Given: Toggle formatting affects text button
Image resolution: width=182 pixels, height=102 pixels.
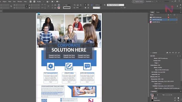Looking at the screenshot, I should pos(158,95).
